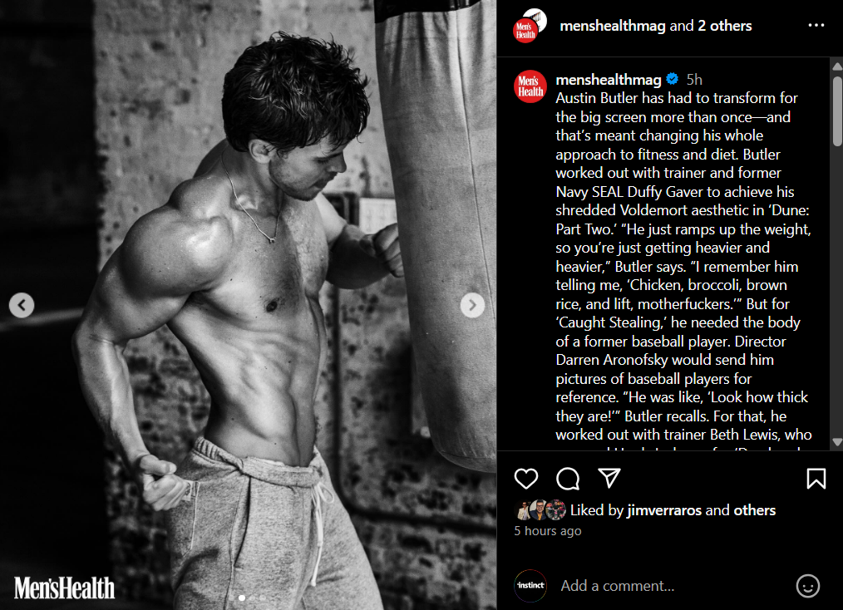Image resolution: width=843 pixels, height=610 pixels.
Task: Open comments with the speech bubble icon
Action: pos(568,479)
